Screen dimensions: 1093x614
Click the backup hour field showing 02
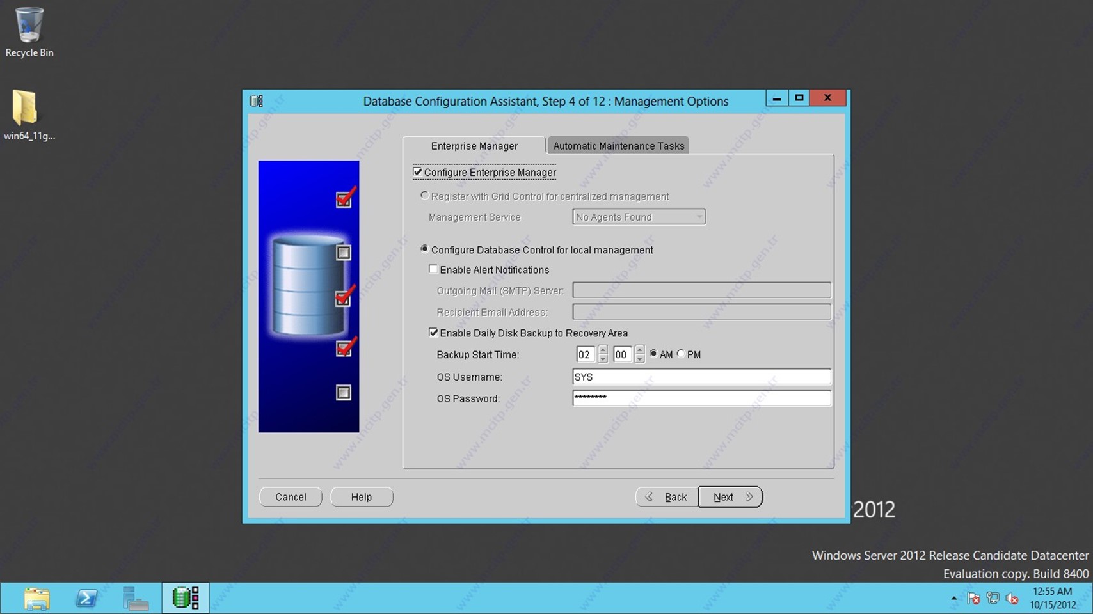[x=585, y=354]
